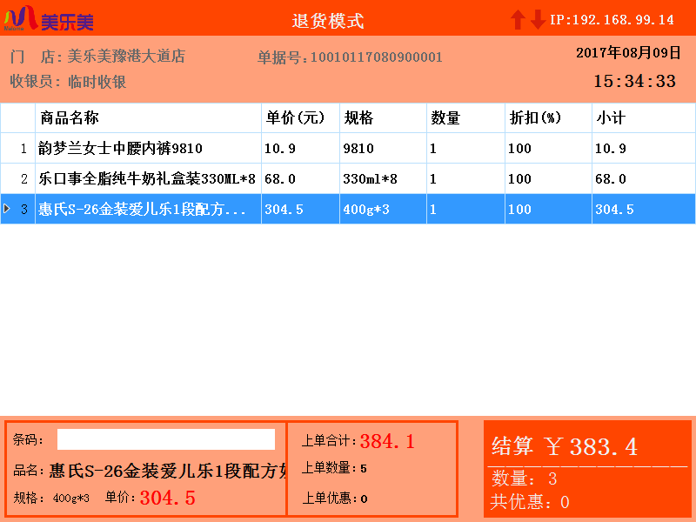Viewport: 696px width, 522px height.
Task: Click unit price cell 68.0 in row 2
Action: 300,178
